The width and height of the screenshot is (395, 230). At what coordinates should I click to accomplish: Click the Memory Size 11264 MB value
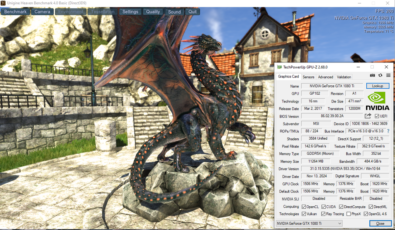point(316,161)
